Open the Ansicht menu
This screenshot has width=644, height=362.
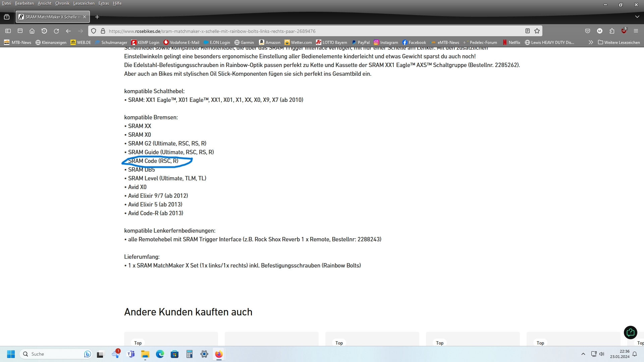click(x=45, y=3)
